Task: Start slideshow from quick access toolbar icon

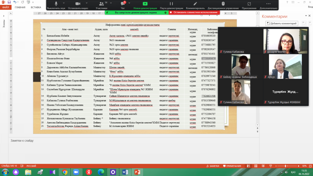Action: (29, 2)
